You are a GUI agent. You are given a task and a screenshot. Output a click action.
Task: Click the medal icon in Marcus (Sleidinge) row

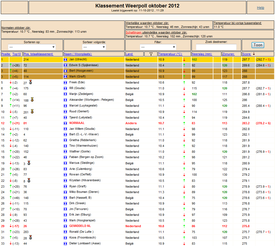click(29, 163)
